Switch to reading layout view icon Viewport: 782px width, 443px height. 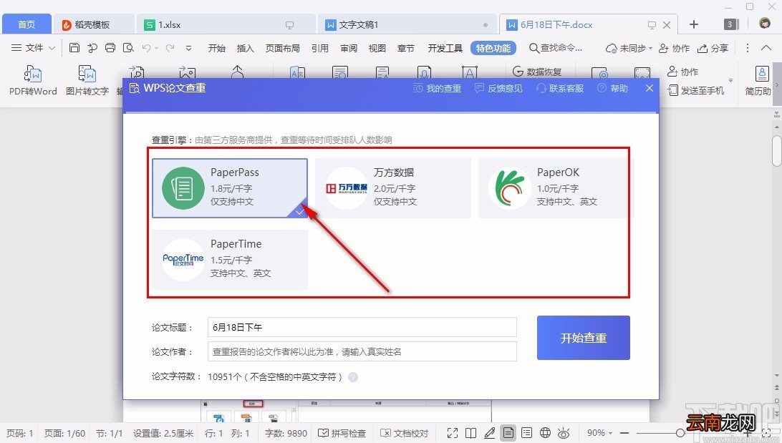click(470, 433)
